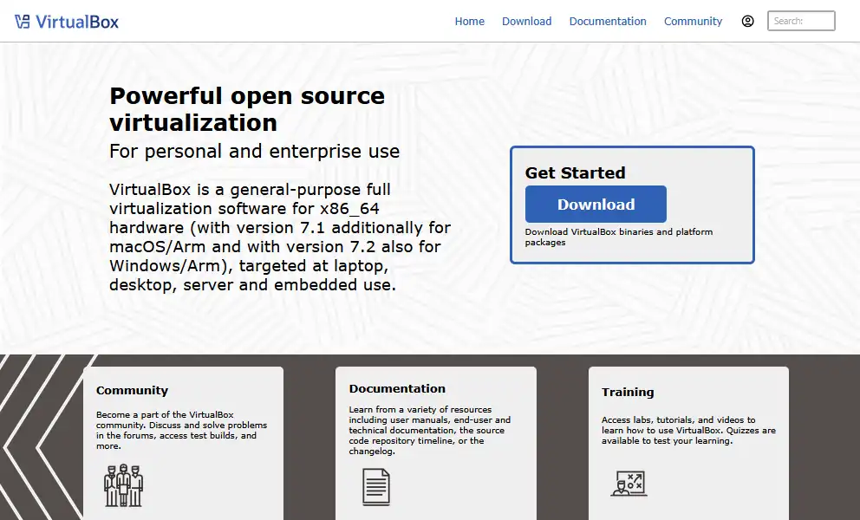Screen dimensions: 860x520
Task: Open the Training card title
Action: pos(628,393)
